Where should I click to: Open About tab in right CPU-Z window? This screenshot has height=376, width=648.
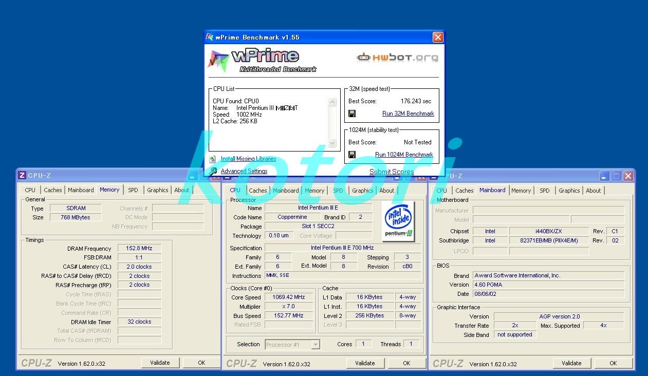coord(594,191)
